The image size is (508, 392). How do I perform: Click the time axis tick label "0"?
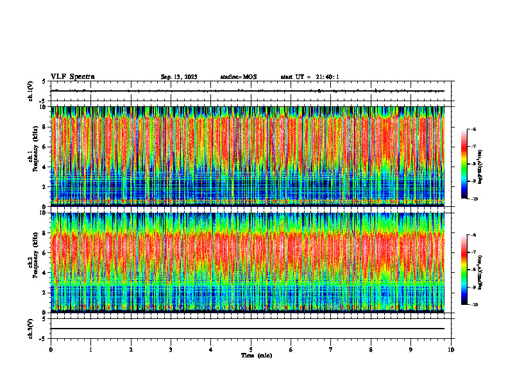[51, 350]
